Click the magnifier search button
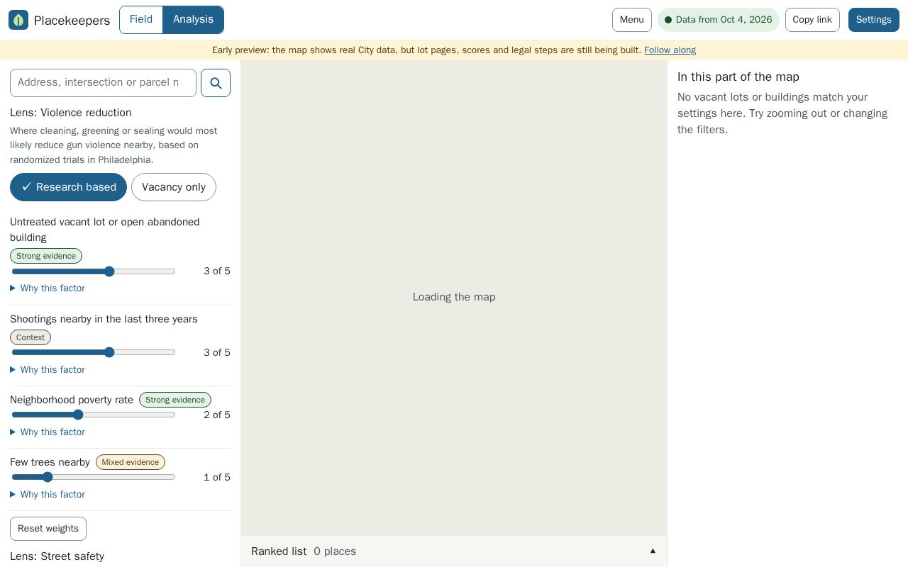The image size is (908, 567). click(x=216, y=83)
